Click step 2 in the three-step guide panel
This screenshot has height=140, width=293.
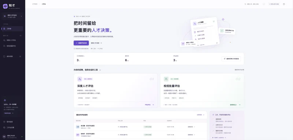click(x=222, y=126)
